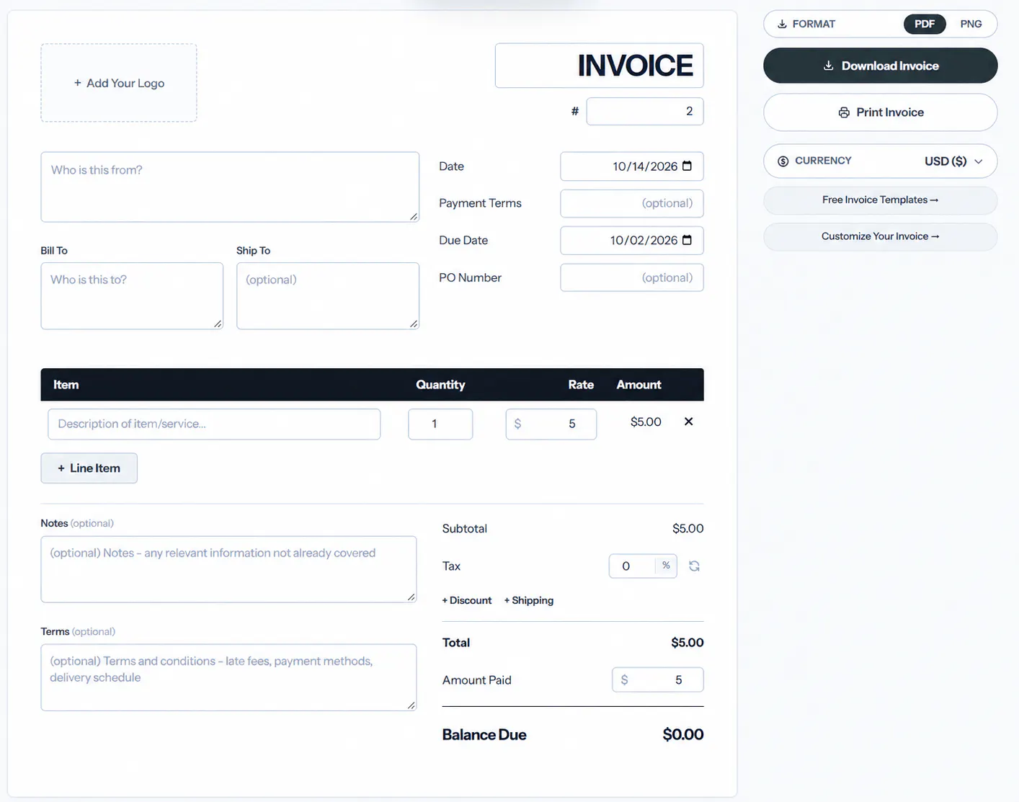The image size is (1019, 802).
Task: Edit the Quantity field
Action: [x=440, y=424]
